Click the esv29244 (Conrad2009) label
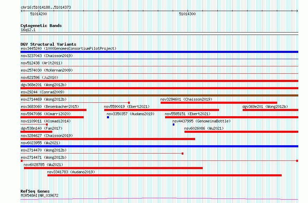308x203 pixels. click(x=43, y=92)
